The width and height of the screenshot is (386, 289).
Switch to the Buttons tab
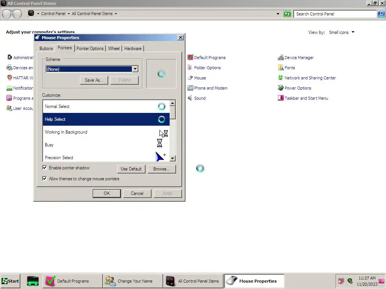pyautogui.click(x=46, y=49)
